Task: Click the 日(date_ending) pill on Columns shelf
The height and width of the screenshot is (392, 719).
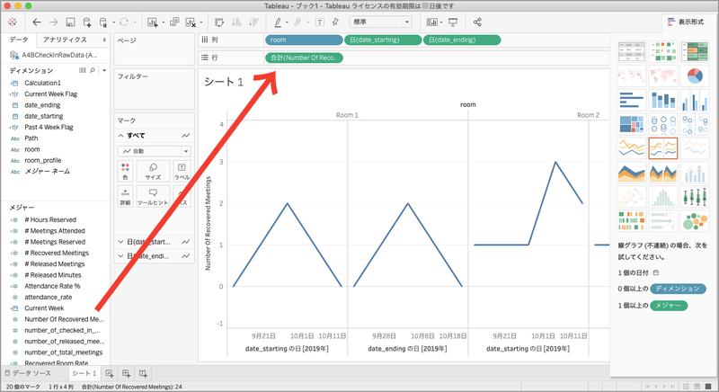Action: (x=462, y=40)
